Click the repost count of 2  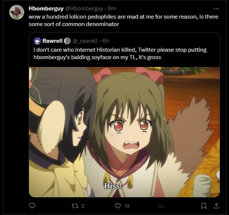[x=83, y=206]
